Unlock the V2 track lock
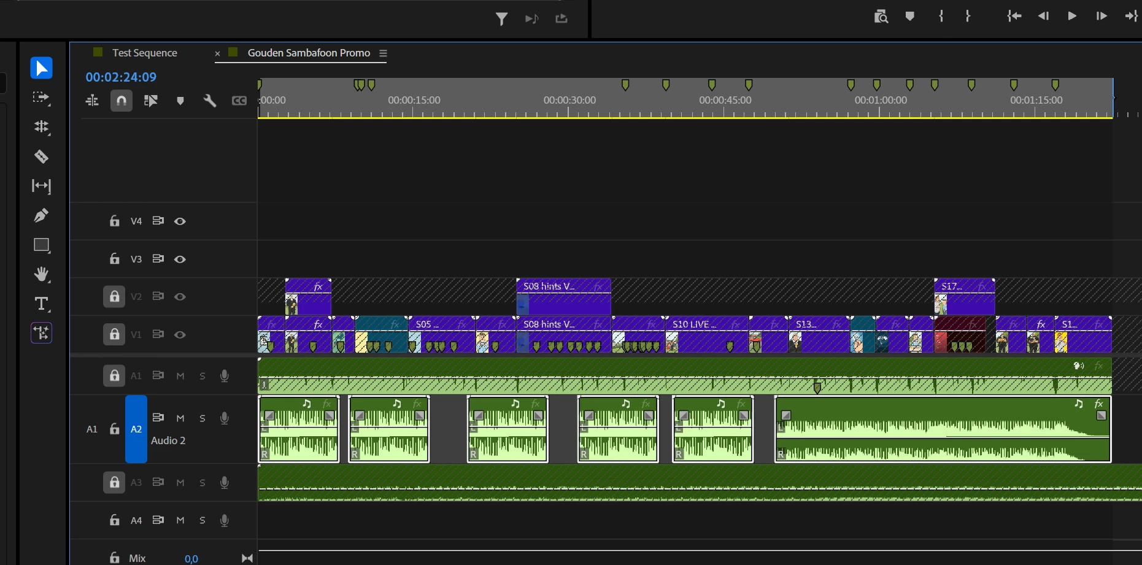 tap(114, 297)
